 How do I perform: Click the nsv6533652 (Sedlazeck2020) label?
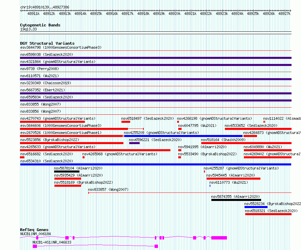click(251, 126)
